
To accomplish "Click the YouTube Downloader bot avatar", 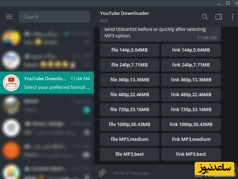I will click(11, 83).
